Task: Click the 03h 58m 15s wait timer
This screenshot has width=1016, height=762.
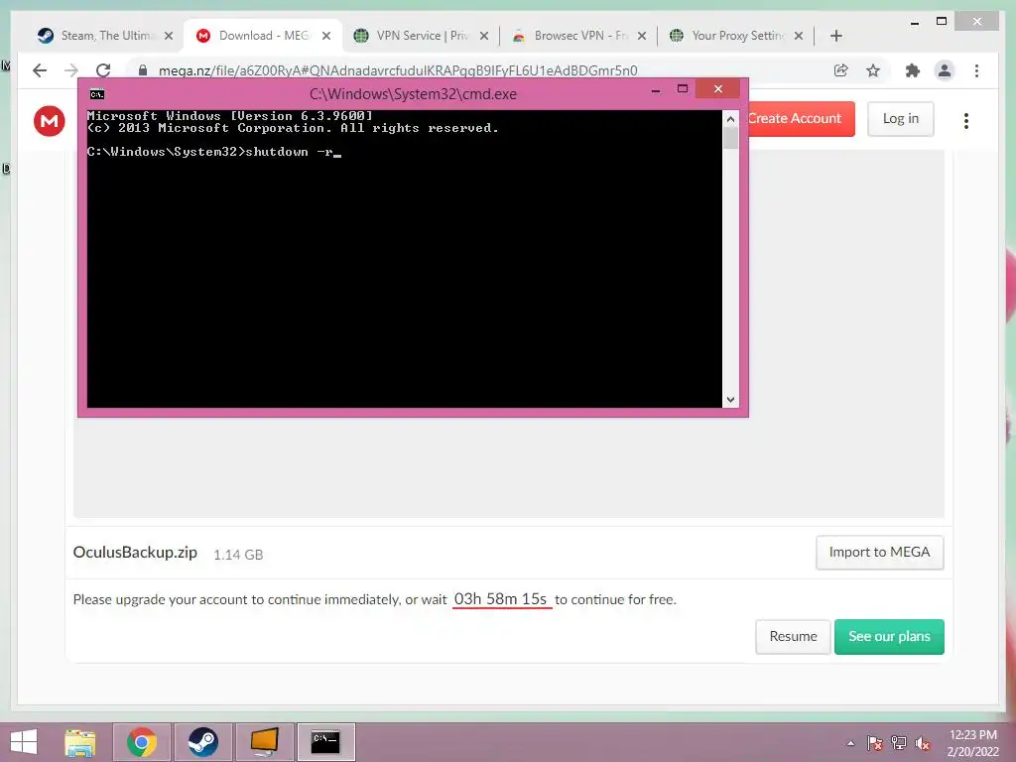Action: (x=501, y=598)
